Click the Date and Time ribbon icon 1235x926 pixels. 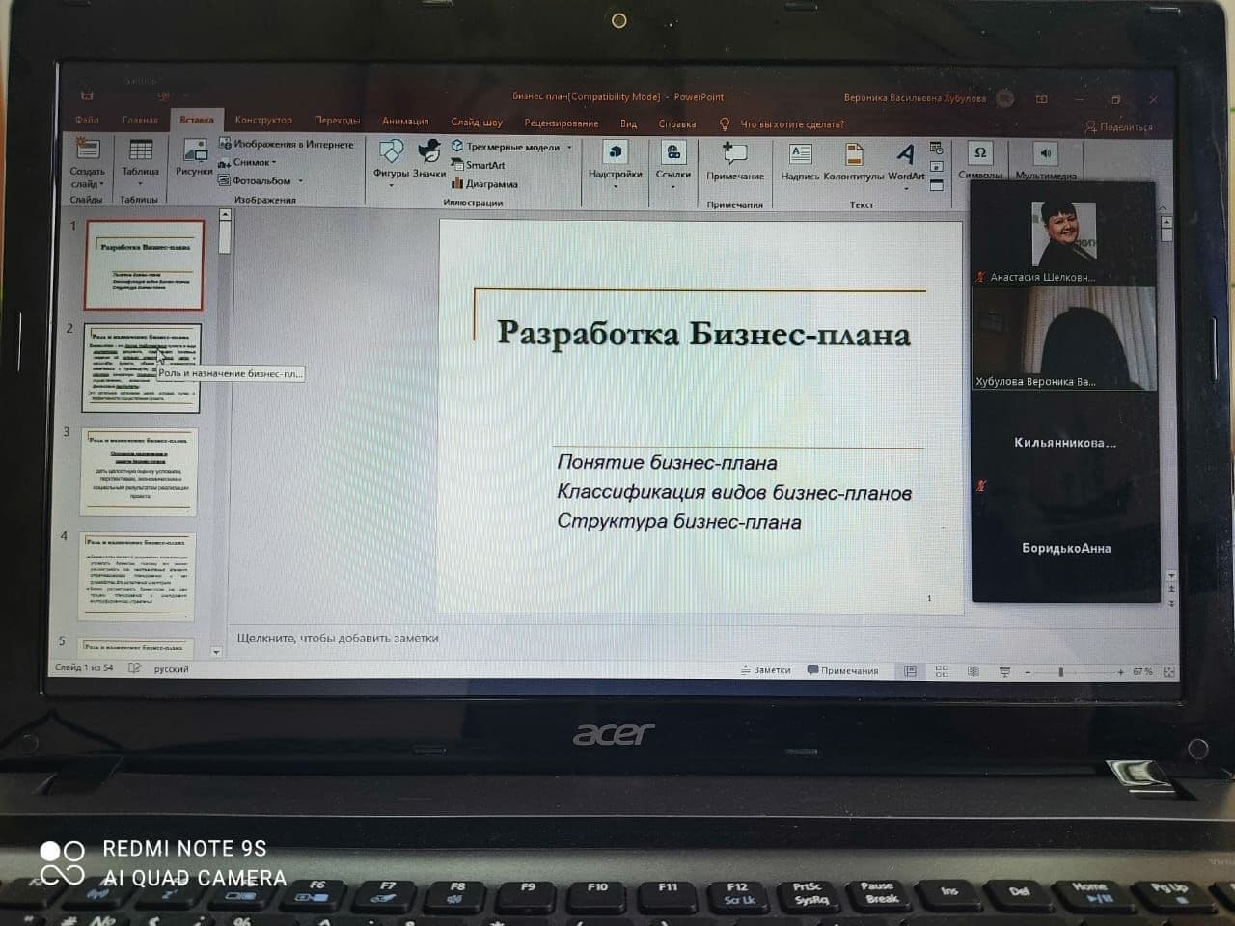(x=936, y=148)
